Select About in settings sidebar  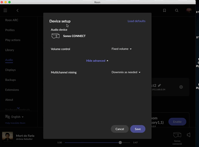click(x=9, y=100)
